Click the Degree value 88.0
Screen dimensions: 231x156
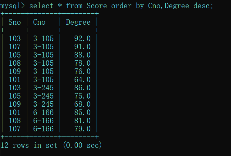click(x=82, y=55)
